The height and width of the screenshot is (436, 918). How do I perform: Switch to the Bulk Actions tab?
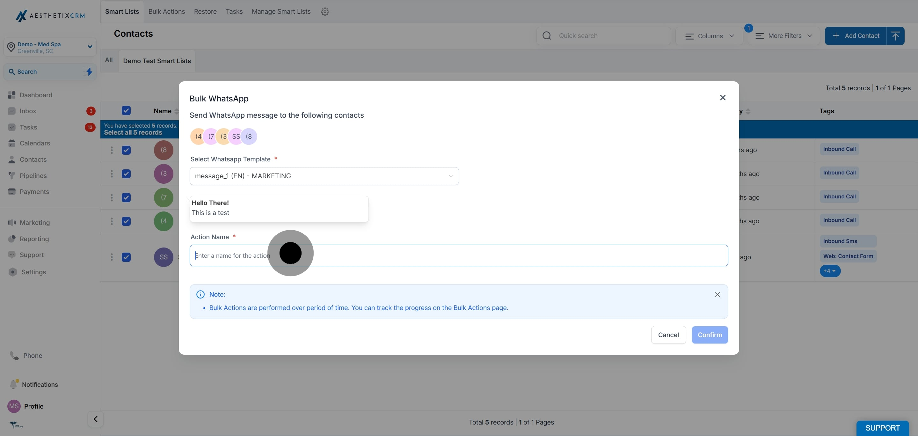[166, 11]
